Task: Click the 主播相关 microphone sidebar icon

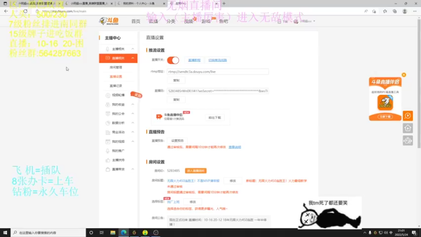Action: 107,49
